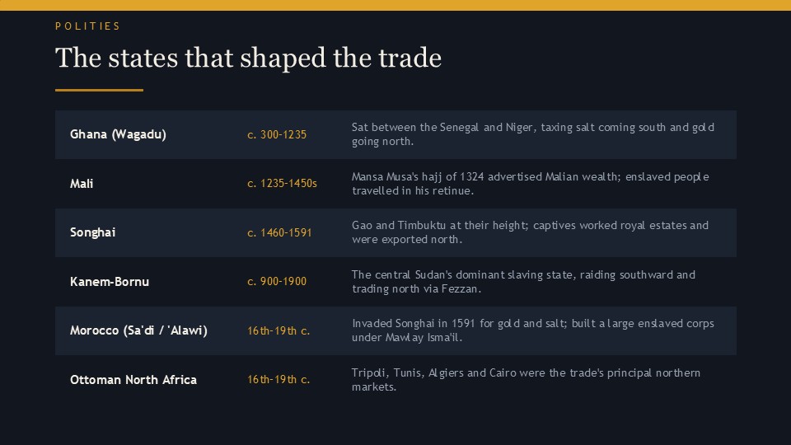This screenshot has height=445, width=791.
Task: Click the Songhai row name
Action: (93, 232)
